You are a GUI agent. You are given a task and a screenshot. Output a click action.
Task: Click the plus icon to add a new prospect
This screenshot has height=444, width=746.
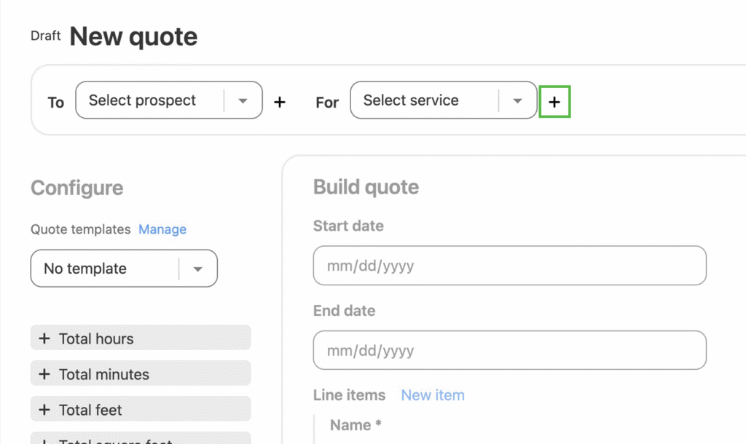click(x=279, y=103)
